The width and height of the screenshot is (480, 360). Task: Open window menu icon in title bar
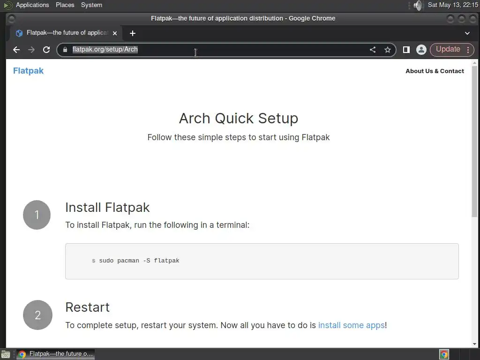(x=11, y=19)
